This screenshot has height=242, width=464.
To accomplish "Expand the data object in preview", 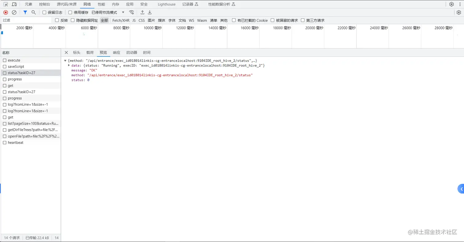I will (69, 65).
